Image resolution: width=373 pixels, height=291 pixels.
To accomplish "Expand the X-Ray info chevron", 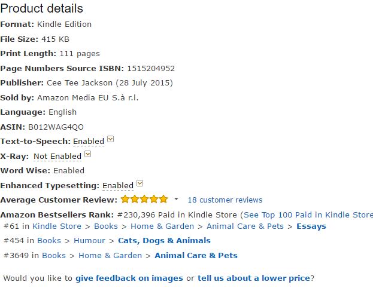I will click(x=87, y=154).
